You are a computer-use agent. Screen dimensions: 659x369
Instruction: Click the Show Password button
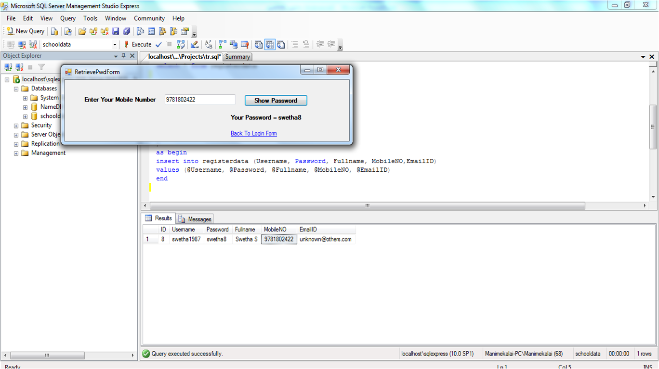tap(276, 100)
